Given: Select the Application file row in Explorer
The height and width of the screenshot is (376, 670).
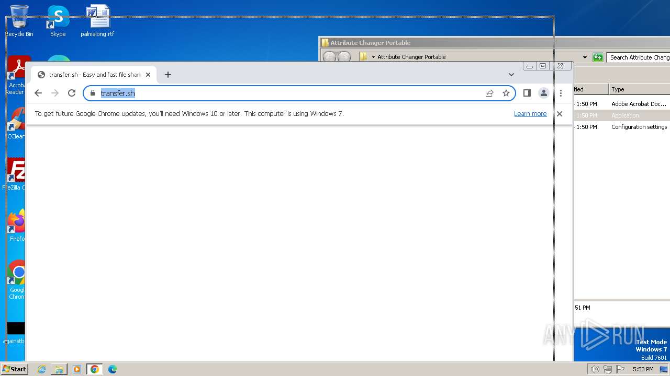Looking at the screenshot, I should 622,115.
